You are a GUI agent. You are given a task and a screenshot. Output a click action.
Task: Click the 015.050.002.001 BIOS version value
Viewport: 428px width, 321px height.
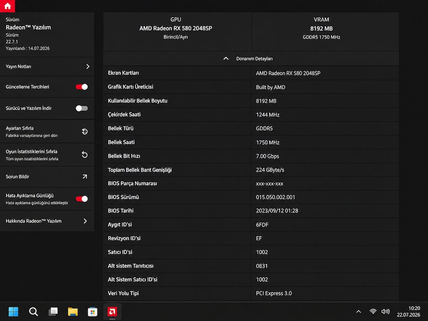click(x=275, y=197)
